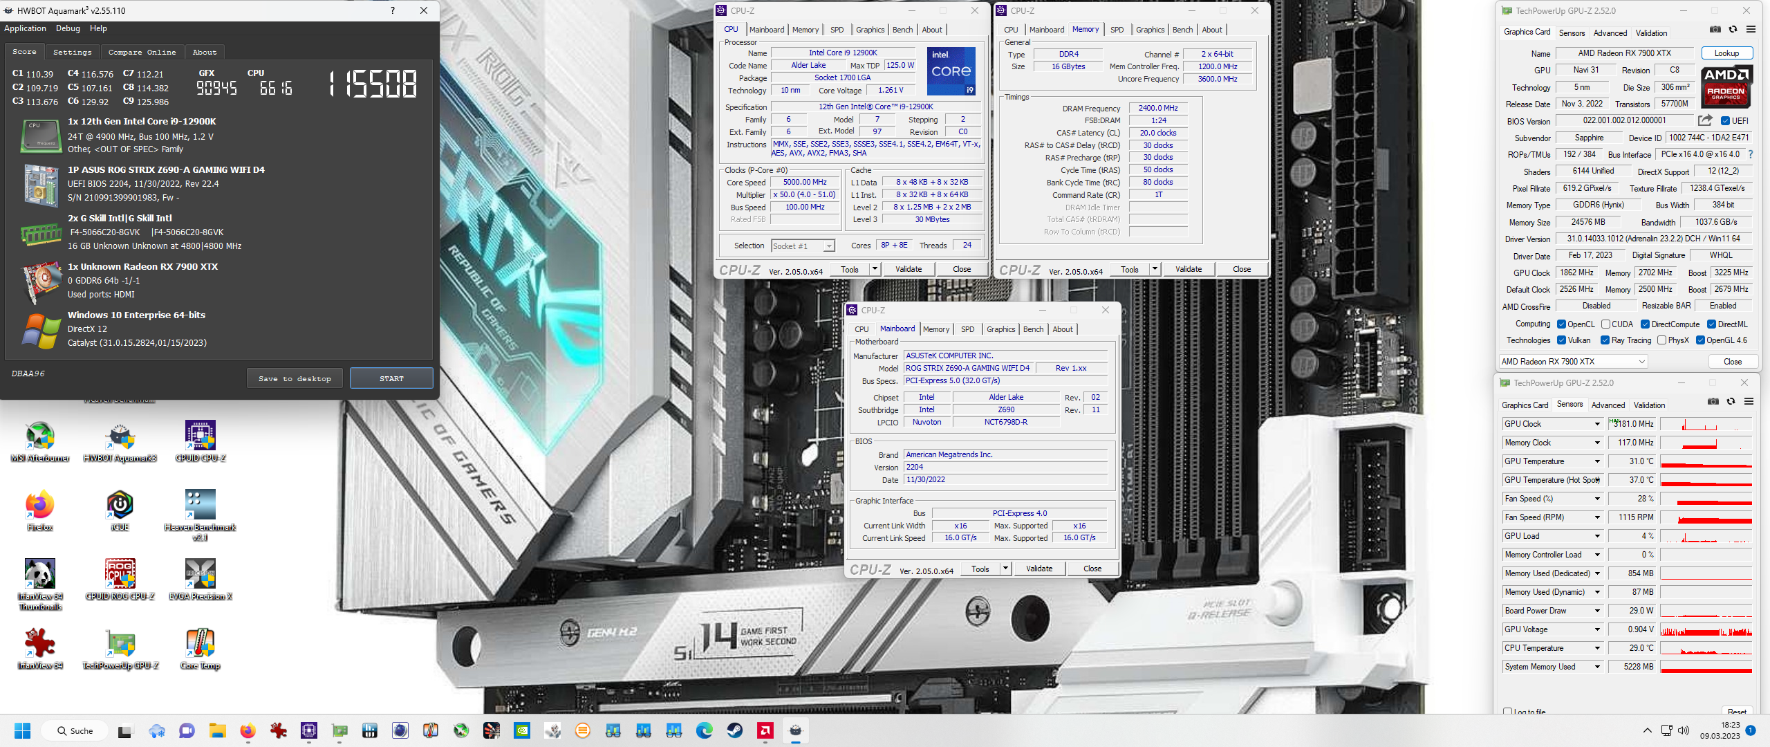Open the AMD Radeon RX 7900 XTX GPU selector
The height and width of the screenshot is (747, 1770).
(x=1573, y=362)
